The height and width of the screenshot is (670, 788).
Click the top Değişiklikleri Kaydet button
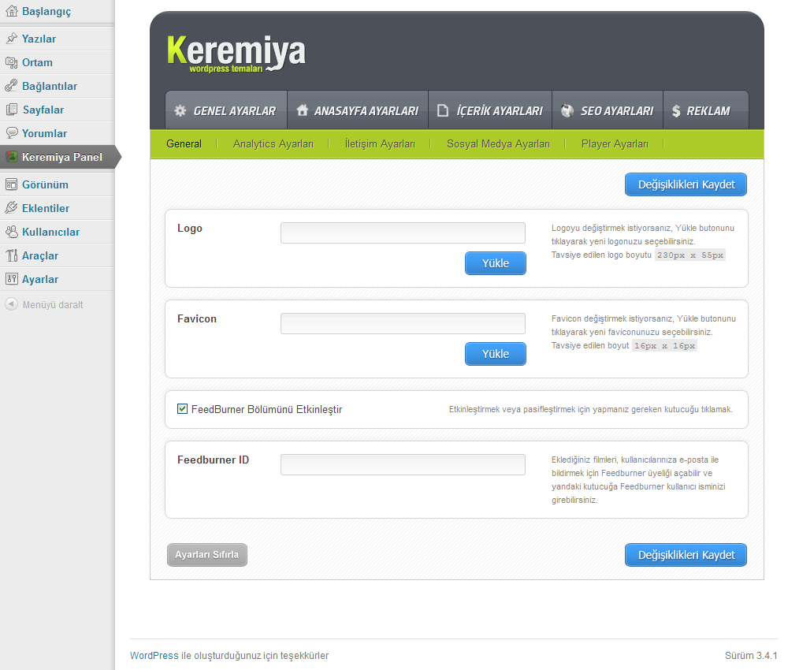coord(686,184)
